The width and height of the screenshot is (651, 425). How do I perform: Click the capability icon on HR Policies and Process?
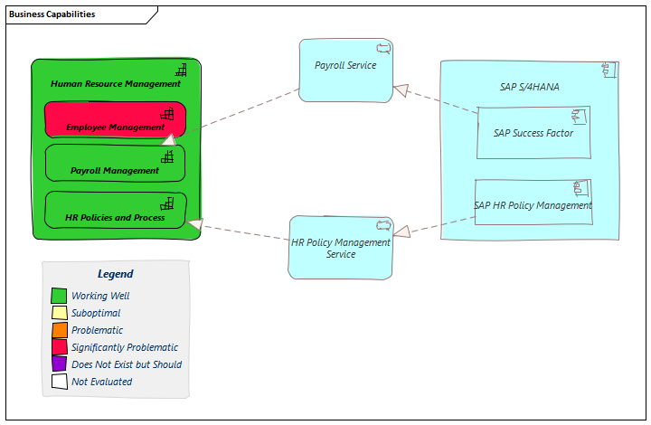click(x=167, y=203)
